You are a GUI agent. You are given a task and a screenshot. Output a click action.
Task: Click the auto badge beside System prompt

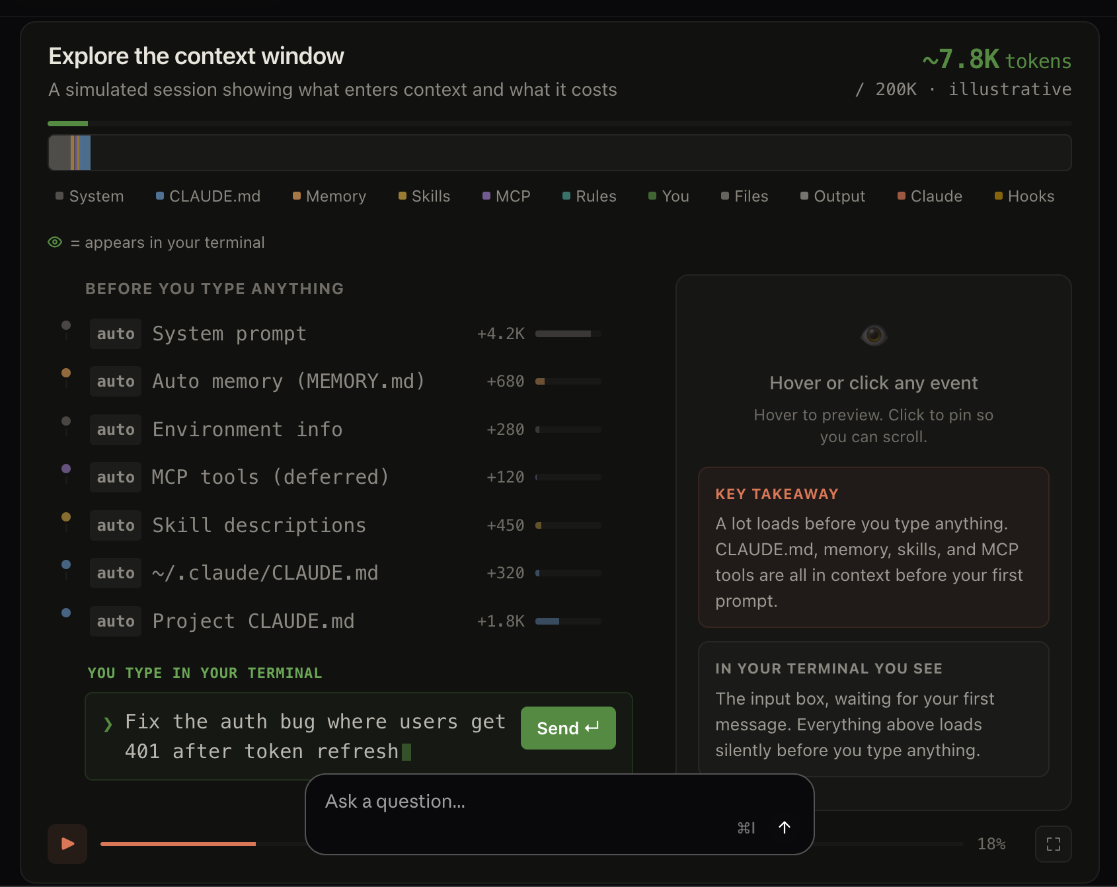[x=116, y=334]
